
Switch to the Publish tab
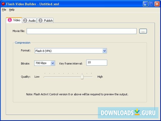point(45,20)
